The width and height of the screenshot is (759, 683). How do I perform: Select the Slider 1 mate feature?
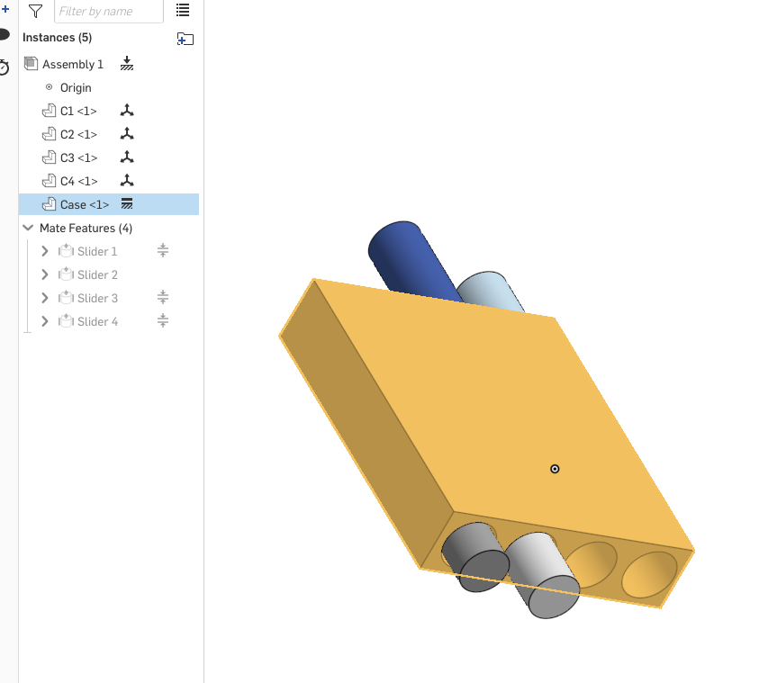(97, 252)
